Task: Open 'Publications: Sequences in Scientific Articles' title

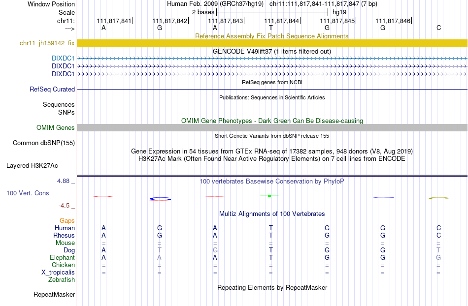Action: click(x=272, y=97)
